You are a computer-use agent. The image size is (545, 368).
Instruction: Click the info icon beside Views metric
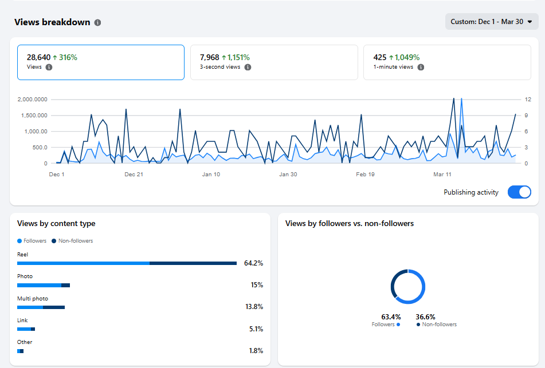(x=49, y=67)
